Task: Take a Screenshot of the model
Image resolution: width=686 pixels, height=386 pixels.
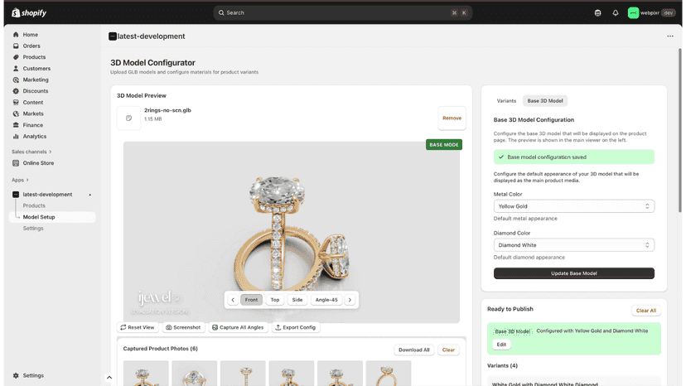Action: click(x=183, y=327)
